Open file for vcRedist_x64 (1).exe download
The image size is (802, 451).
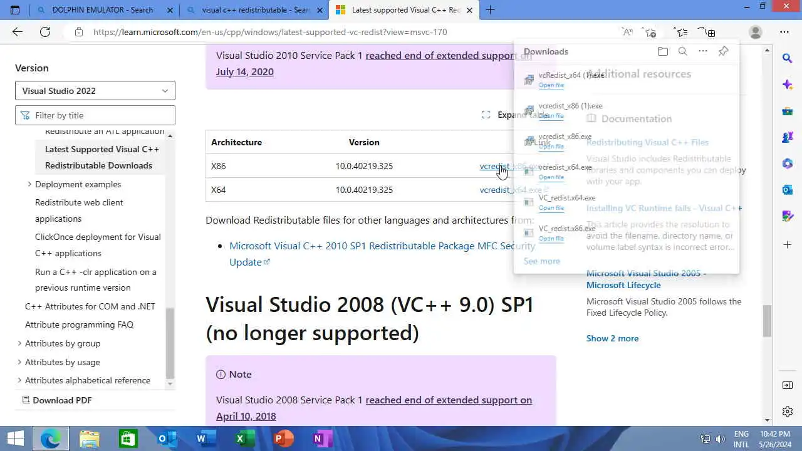[x=551, y=85]
